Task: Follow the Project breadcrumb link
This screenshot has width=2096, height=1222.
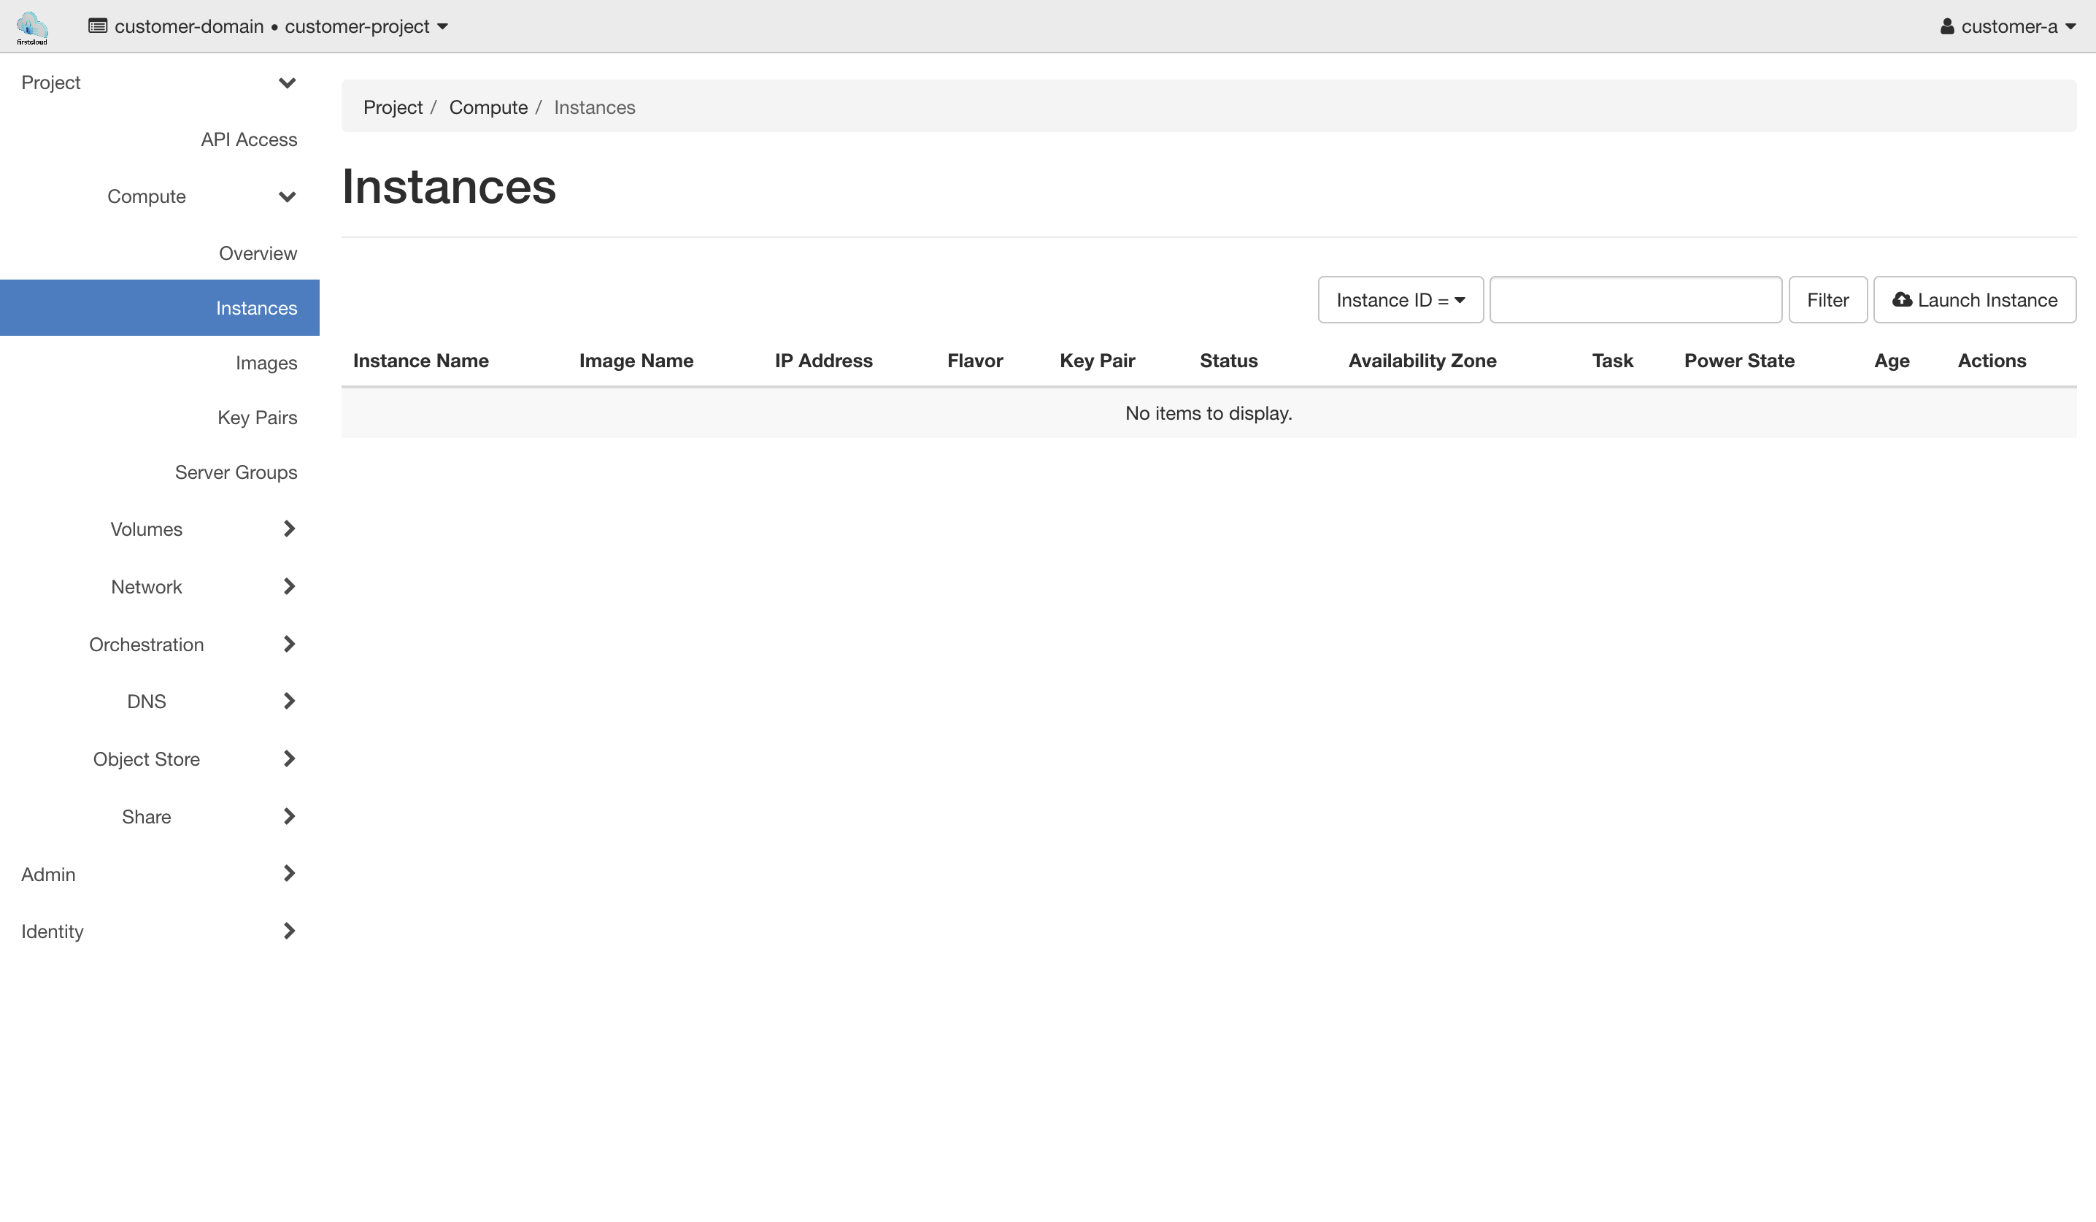Action: point(393,107)
